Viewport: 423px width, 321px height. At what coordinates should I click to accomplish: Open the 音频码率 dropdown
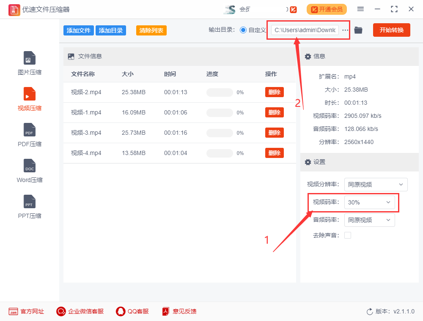click(370, 220)
